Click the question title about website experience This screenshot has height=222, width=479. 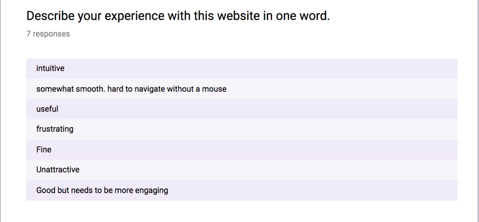click(x=178, y=16)
